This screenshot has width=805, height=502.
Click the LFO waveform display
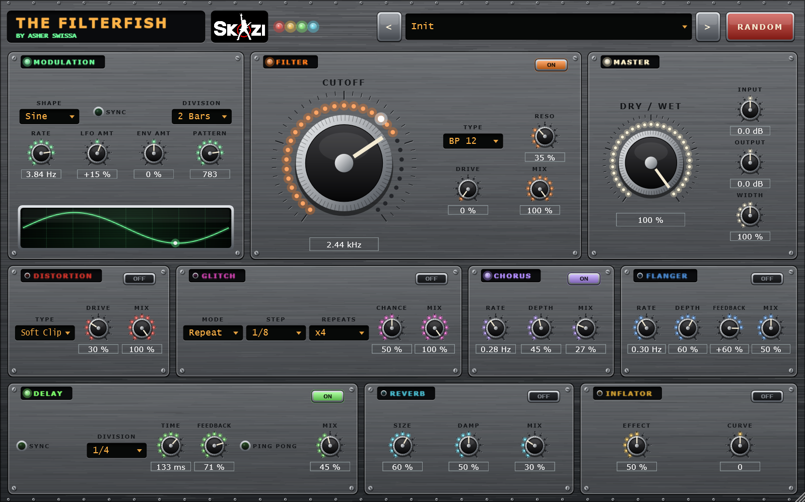(125, 227)
